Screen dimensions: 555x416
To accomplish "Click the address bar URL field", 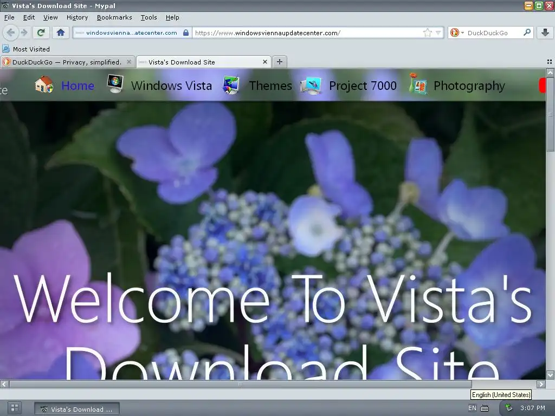I will [308, 33].
